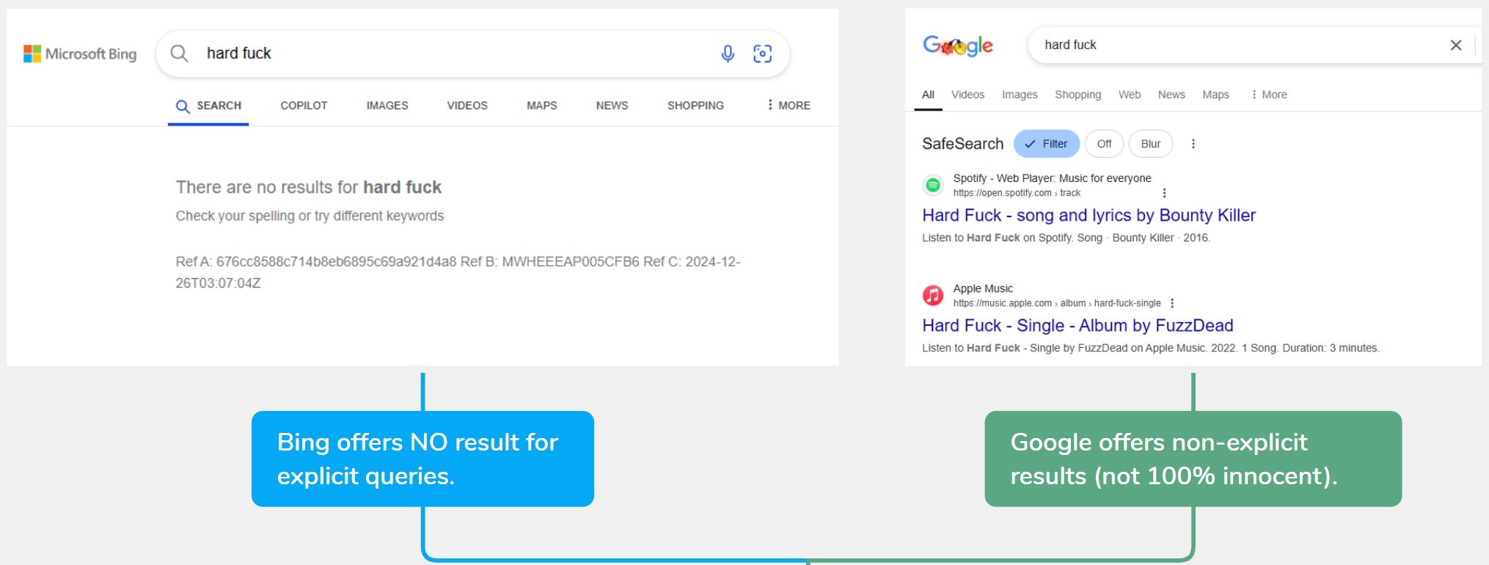Click 'Spotify - Web Player' site name
This screenshot has height=565, width=1489.
(x=1052, y=178)
